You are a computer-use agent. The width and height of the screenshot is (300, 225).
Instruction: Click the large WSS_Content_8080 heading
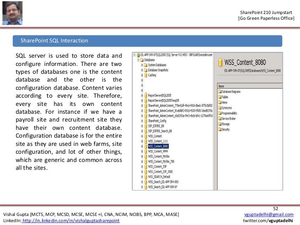click(x=245, y=62)
